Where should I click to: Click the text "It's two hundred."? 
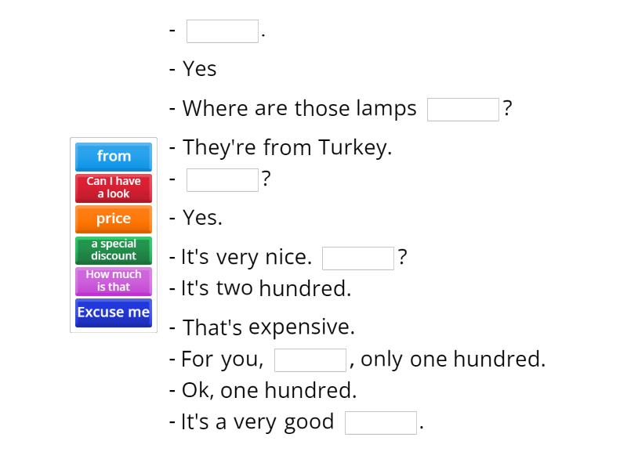(x=261, y=288)
